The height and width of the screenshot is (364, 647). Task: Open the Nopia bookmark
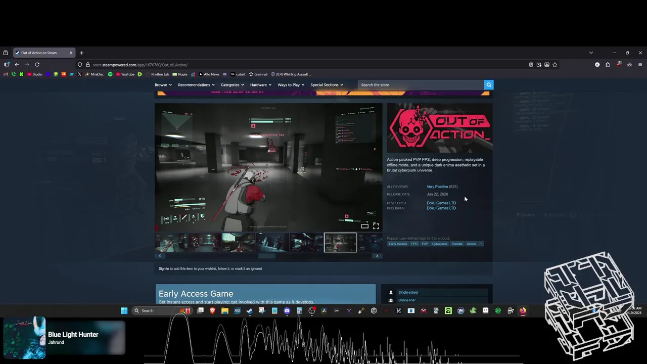[x=180, y=74]
